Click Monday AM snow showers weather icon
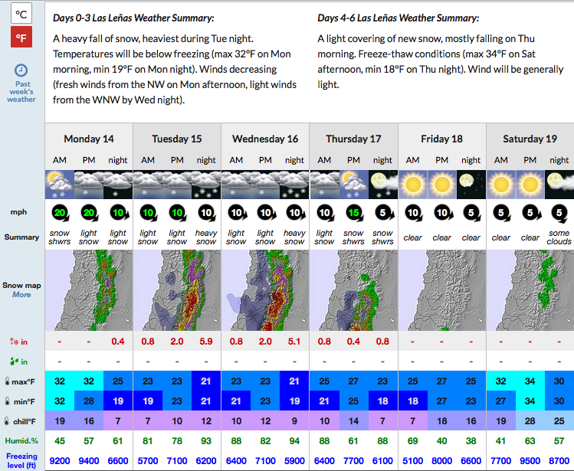Viewport: 574px width, 471px height. coord(60,185)
